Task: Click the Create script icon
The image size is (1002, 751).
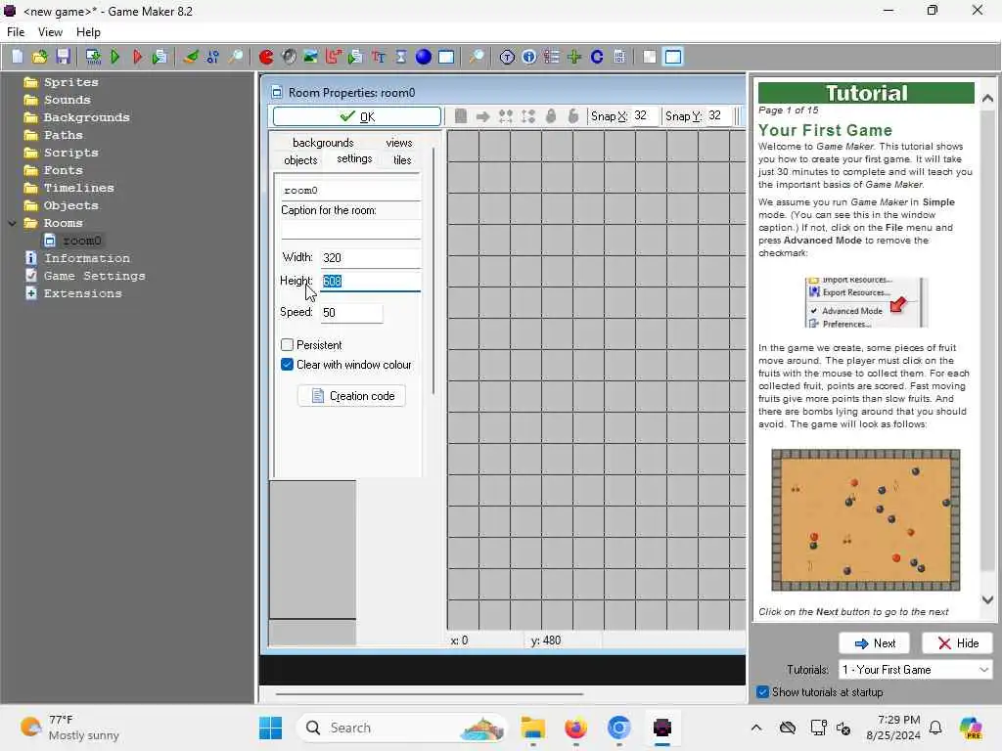Action: 356,57
